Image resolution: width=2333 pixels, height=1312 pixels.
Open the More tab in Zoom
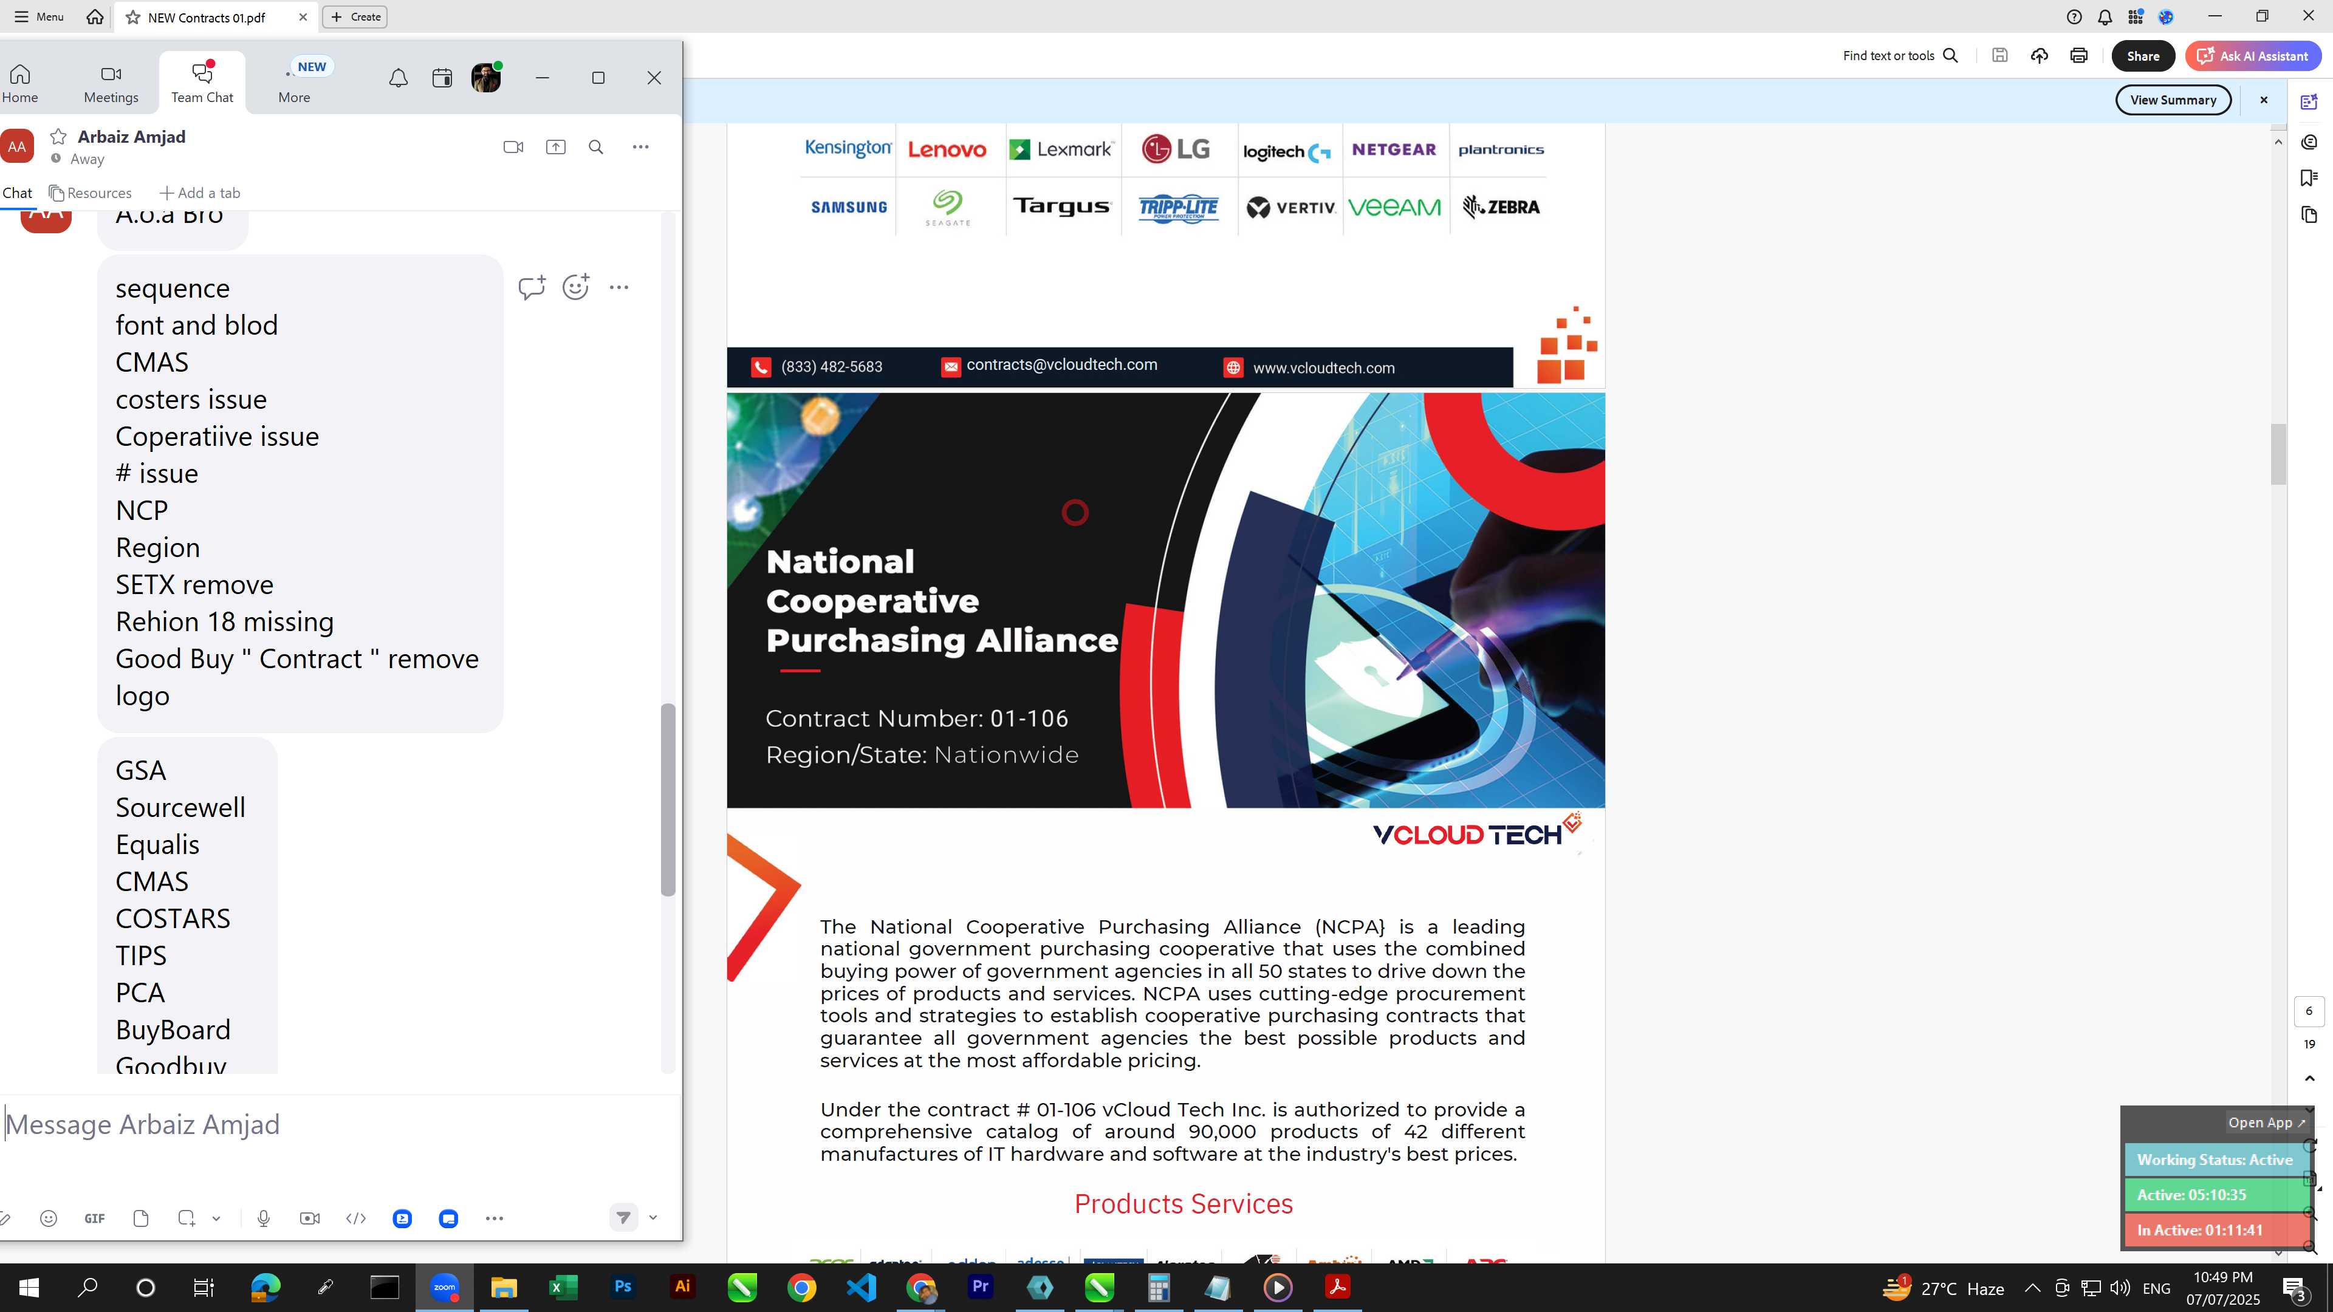point(294,84)
